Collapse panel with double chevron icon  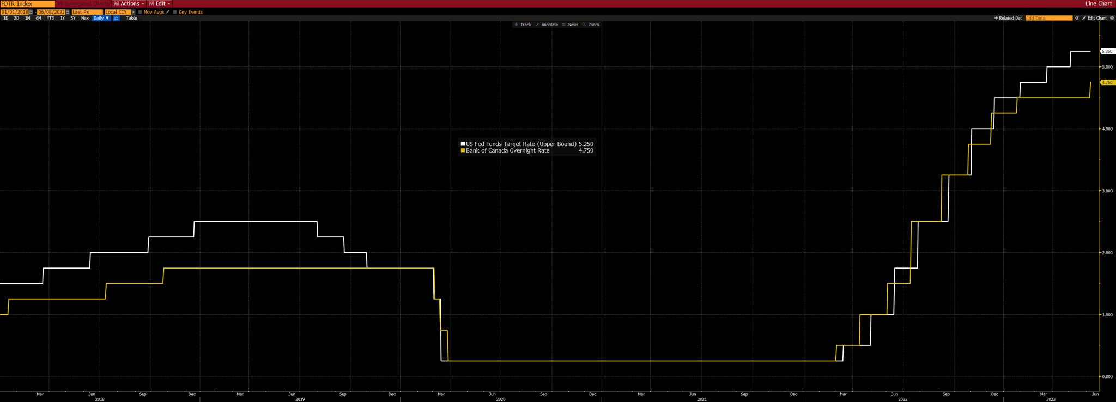coord(1077,18)
